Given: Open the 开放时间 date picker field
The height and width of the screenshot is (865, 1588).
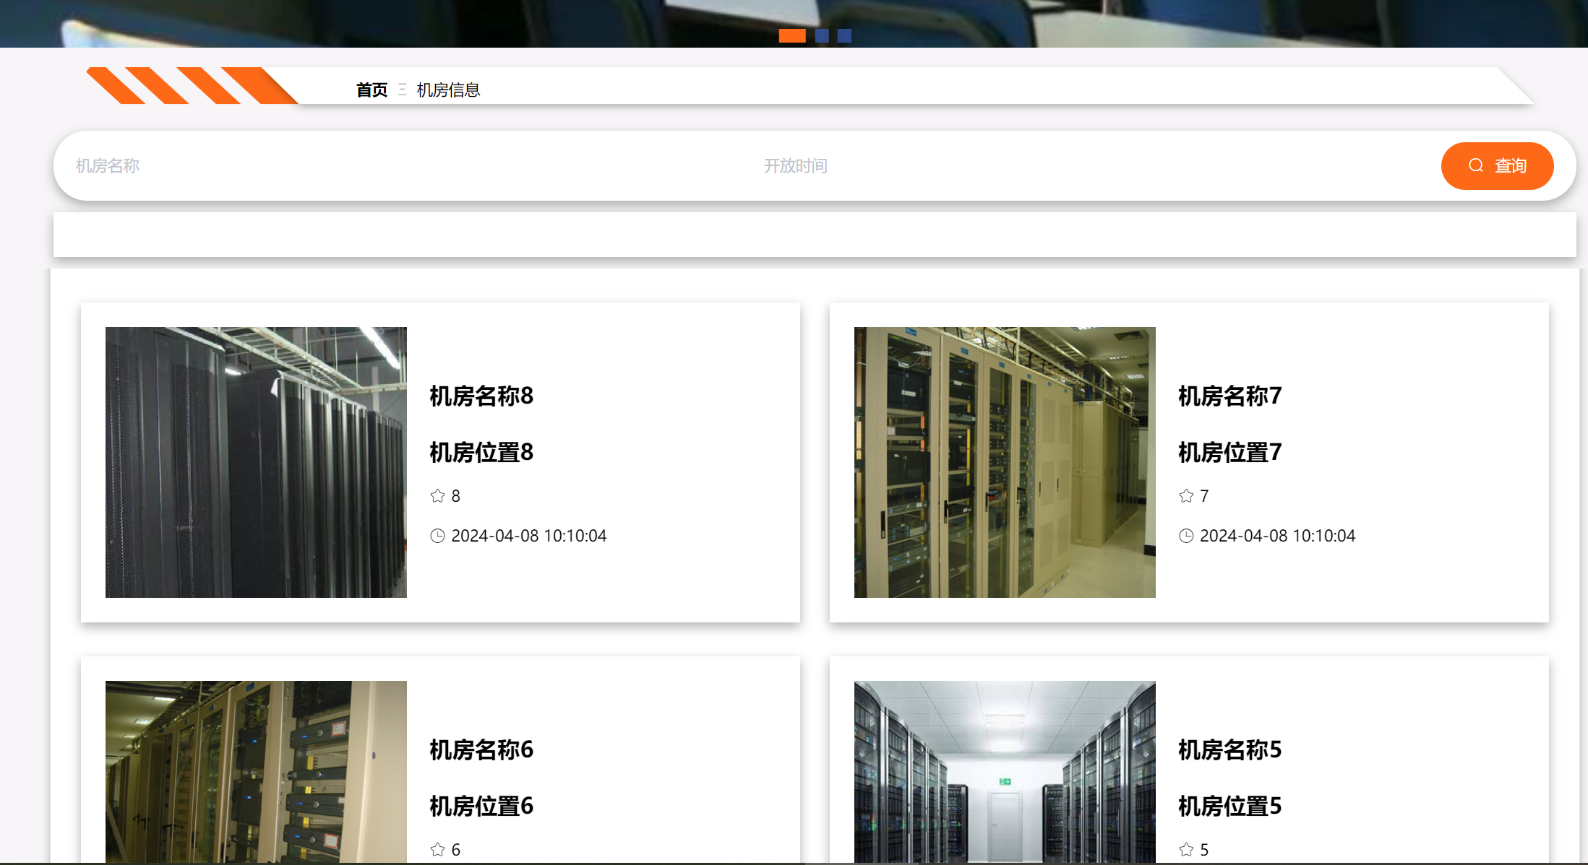Looking at the screenshot, I should (795, 166).
